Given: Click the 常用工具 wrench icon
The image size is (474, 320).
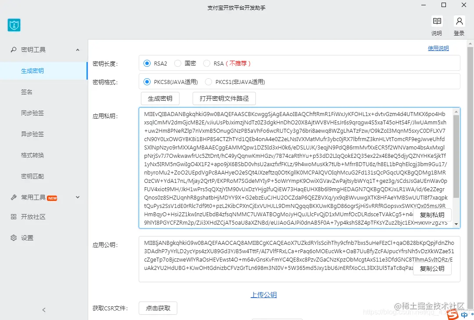Looking at the screenshot, I should (14, 197).
